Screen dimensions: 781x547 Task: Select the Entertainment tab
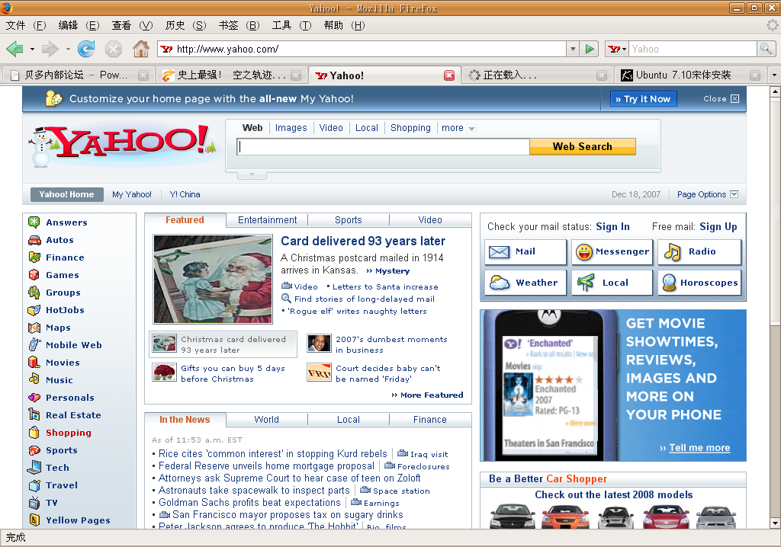coord(267,220)
